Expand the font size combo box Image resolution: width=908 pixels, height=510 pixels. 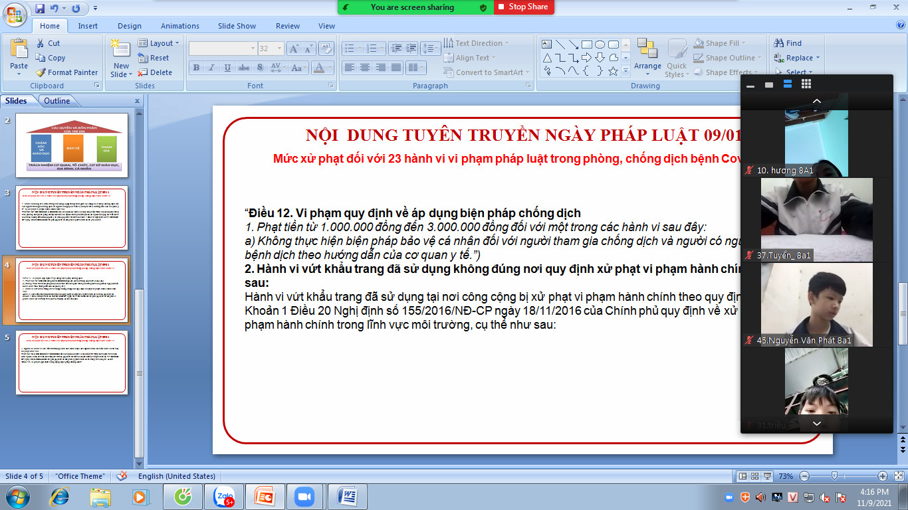(x=281, y=48)
